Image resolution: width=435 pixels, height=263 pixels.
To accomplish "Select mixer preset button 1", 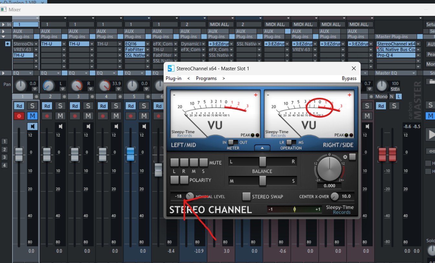I will coord(5,141).
